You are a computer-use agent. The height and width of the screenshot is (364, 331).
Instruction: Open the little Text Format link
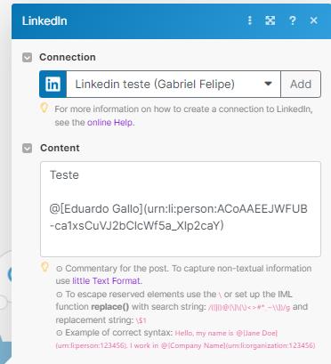click(x=107, y=280)
